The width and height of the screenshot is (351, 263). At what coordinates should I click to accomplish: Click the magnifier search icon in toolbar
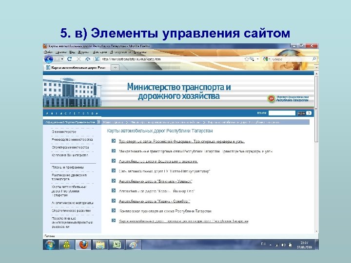[314, 59]
